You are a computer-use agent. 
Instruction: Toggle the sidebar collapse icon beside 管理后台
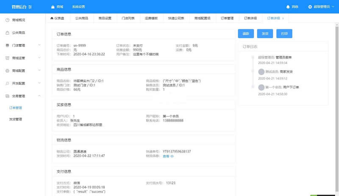coord(30,7)
